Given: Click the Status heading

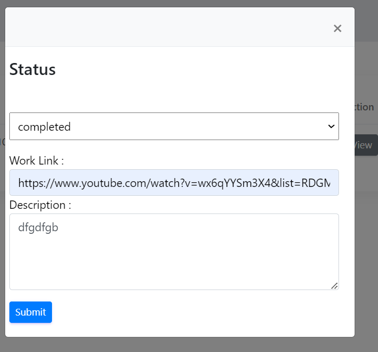Looking at the screenshot, I should pos(32,69).
